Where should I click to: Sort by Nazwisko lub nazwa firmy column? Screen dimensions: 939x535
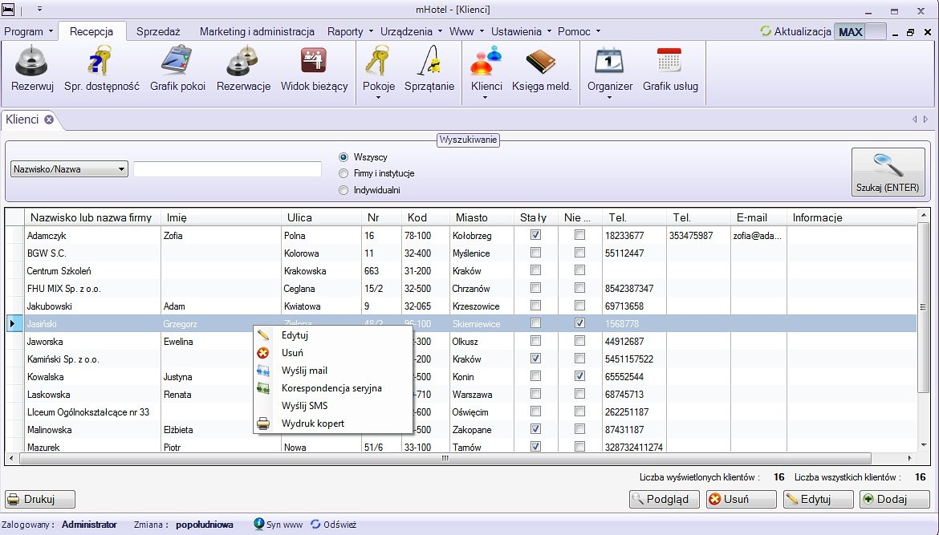click(x=91, y=218)
